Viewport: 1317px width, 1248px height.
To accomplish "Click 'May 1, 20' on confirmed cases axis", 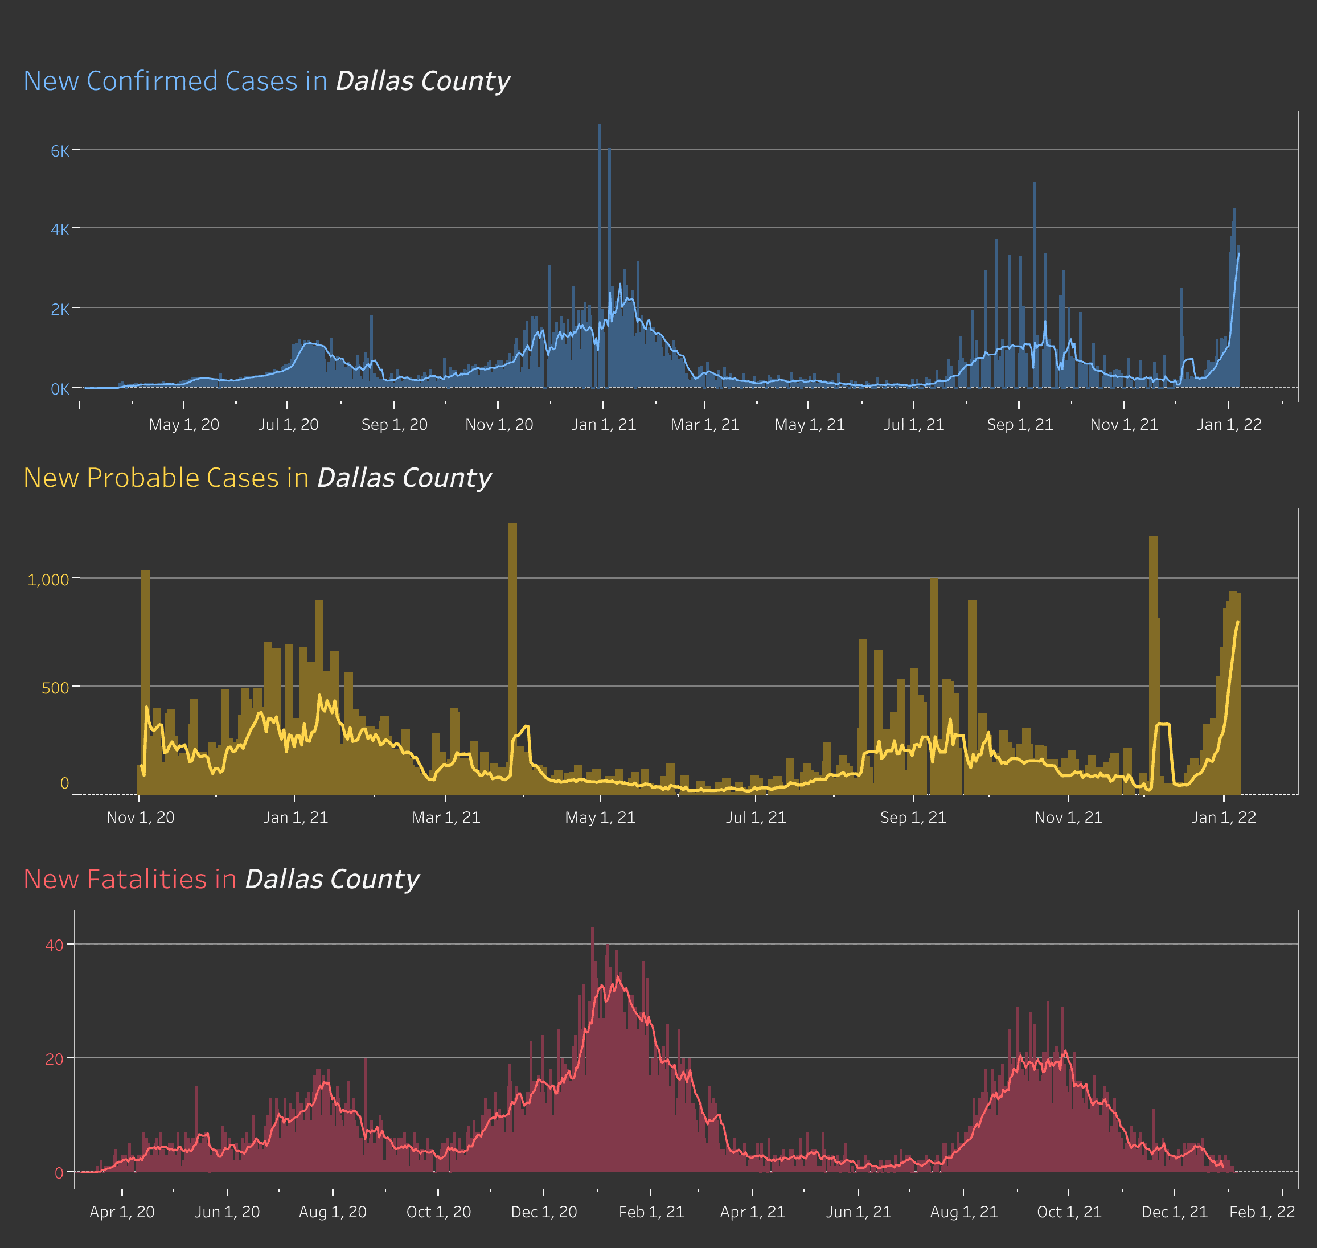I will coord(183,424).
